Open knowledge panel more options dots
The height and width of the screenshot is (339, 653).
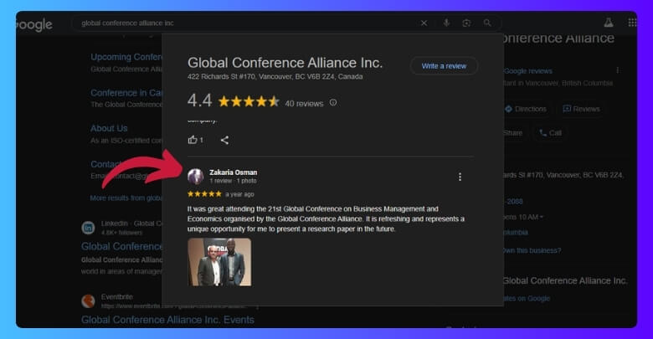618,70
